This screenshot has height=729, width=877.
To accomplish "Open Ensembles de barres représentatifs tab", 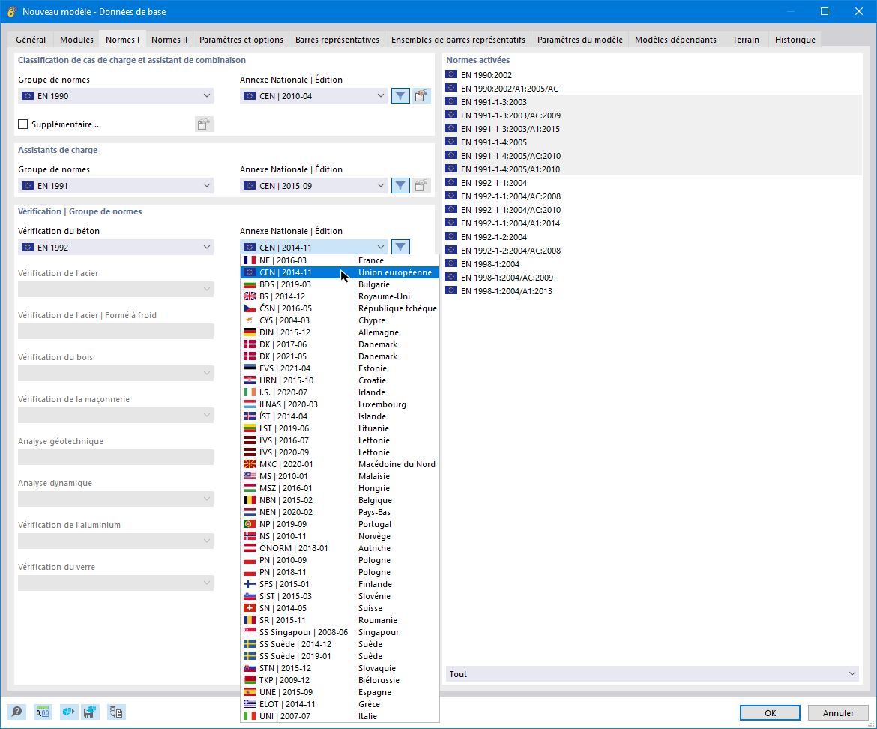I will [x=458, y=40].
